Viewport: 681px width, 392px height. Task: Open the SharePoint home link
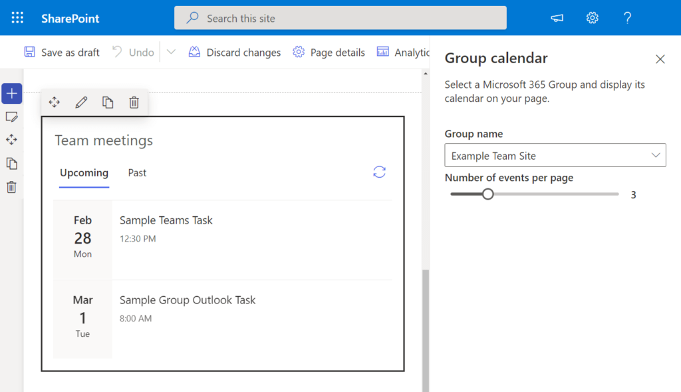70,18
